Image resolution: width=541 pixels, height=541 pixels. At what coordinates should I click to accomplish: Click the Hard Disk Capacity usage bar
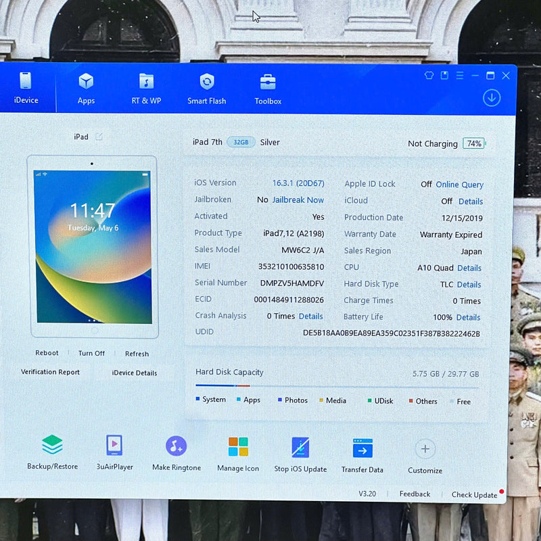tap(337, 386)
